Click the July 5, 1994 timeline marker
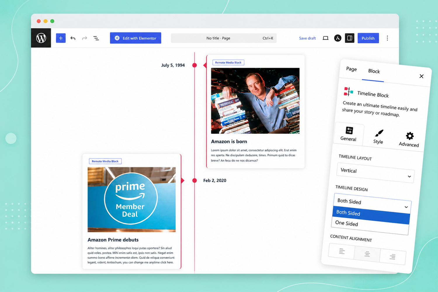The image size is (438, 292). 194,65
